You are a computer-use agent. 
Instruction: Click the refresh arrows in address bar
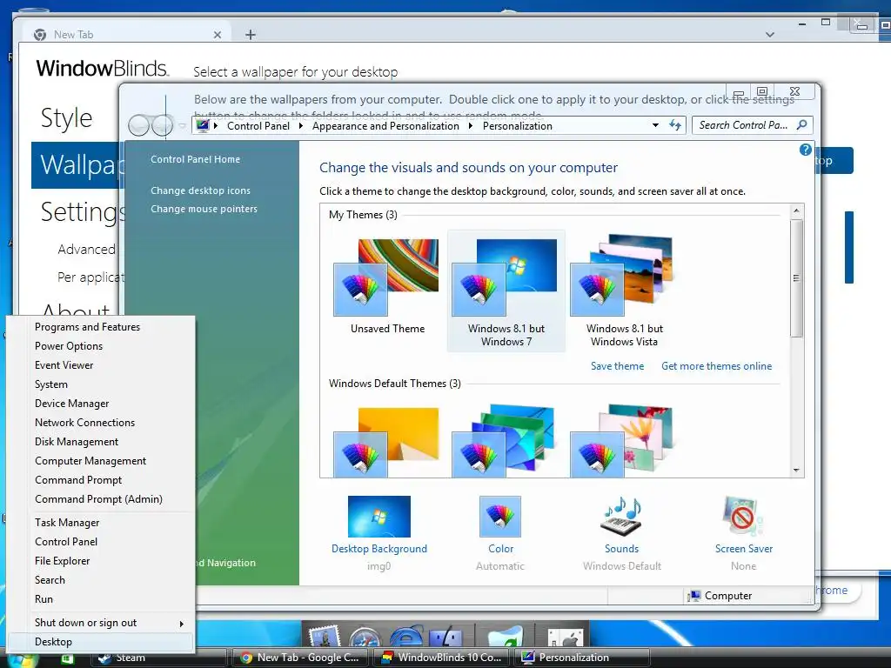pyautogui.click(x=675, y=125)
